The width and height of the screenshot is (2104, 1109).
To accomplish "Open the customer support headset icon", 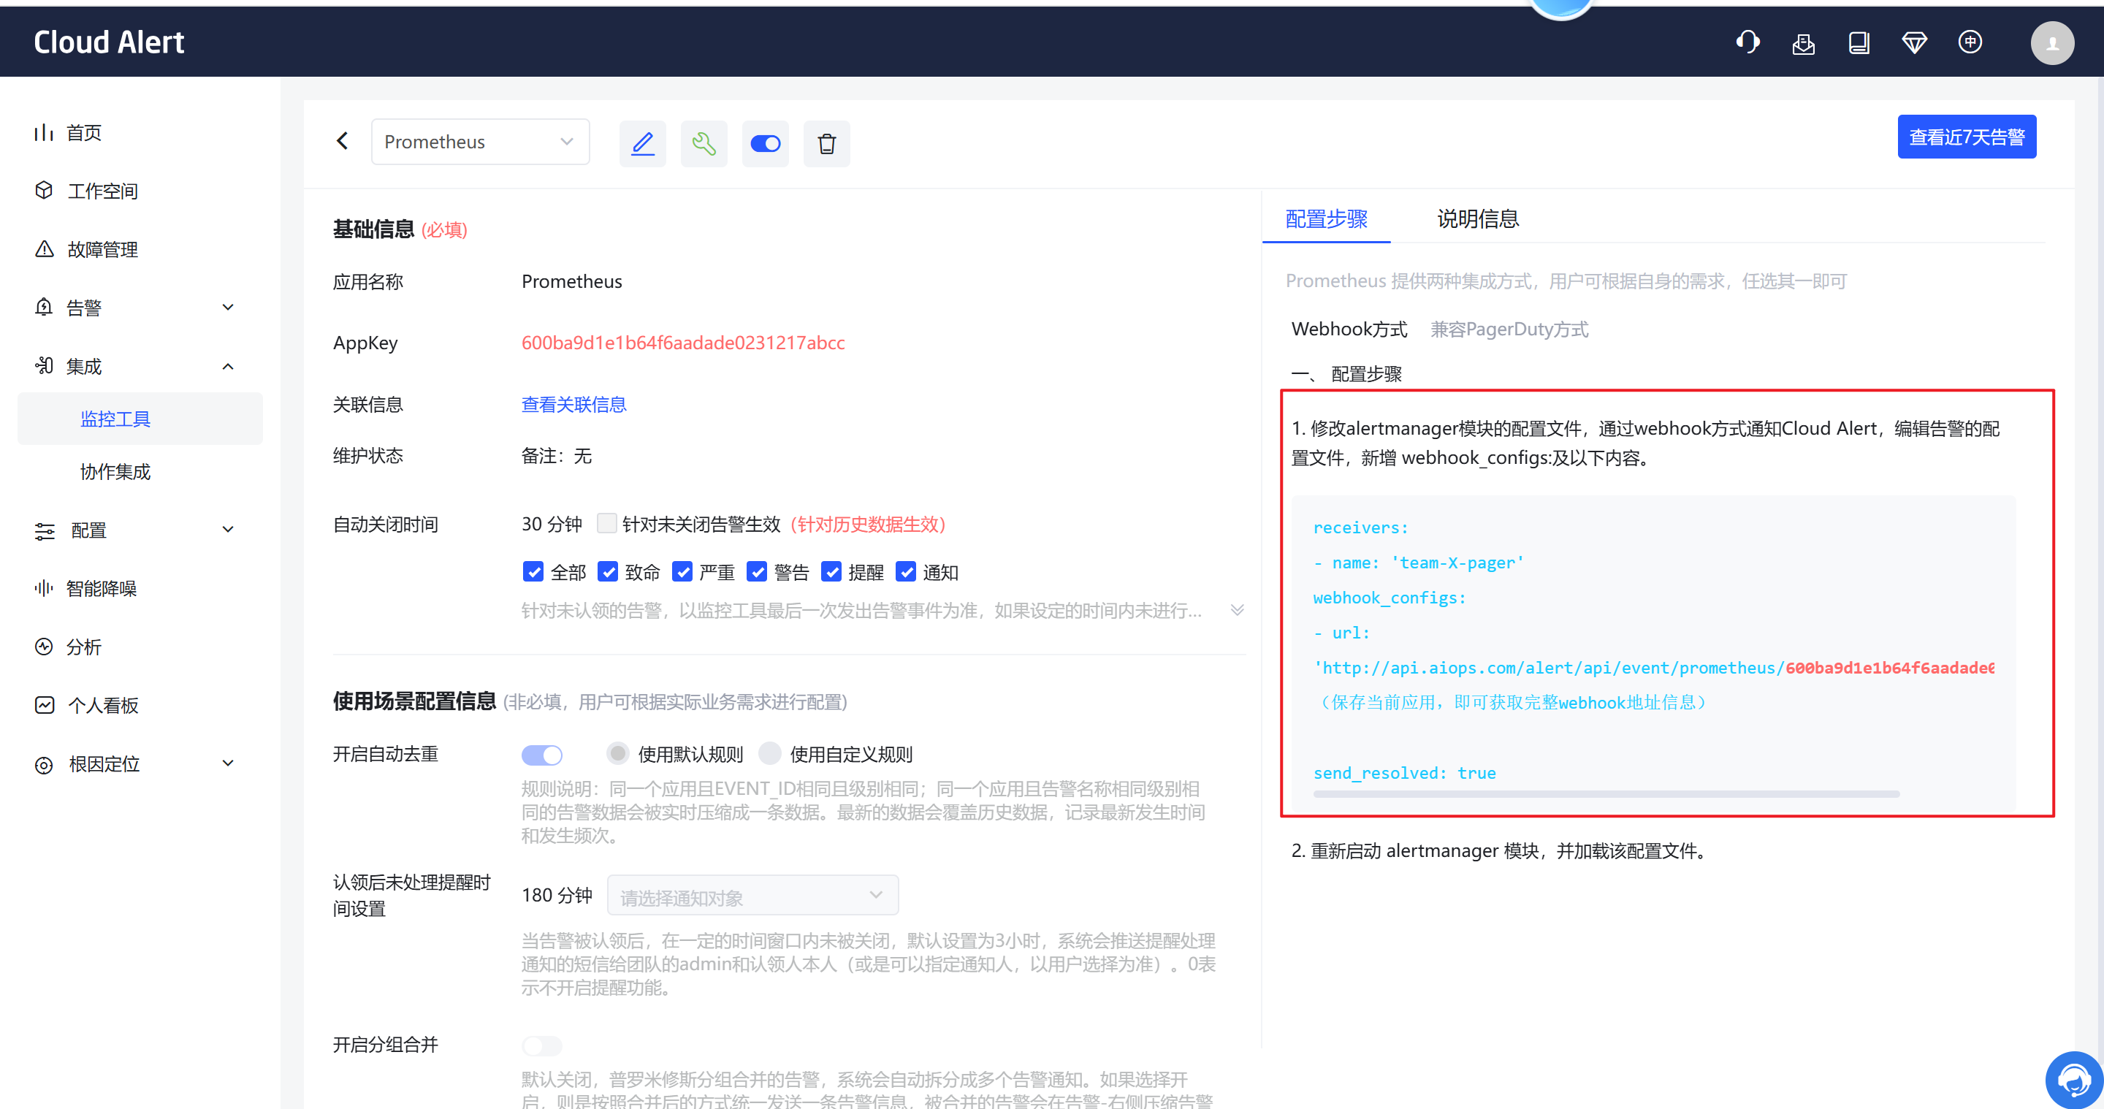I will click(x=1747, y=42).
